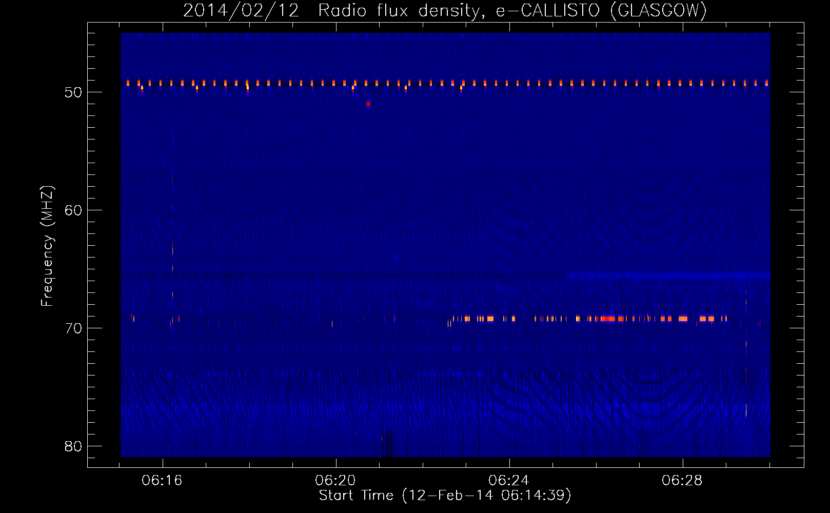Image resolution: width=830 pixels, height=513 pixels.
Task: Click the plot title 'Radio flux density, e-CALLISTO (GLASGOW)'
Action: (x=512, y=10)
